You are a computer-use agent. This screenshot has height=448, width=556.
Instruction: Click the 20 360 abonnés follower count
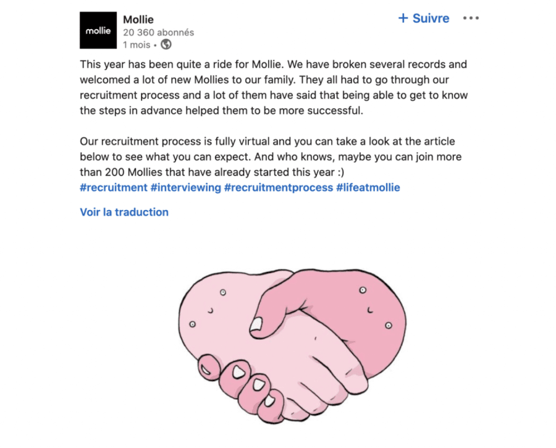coord(158,32)
